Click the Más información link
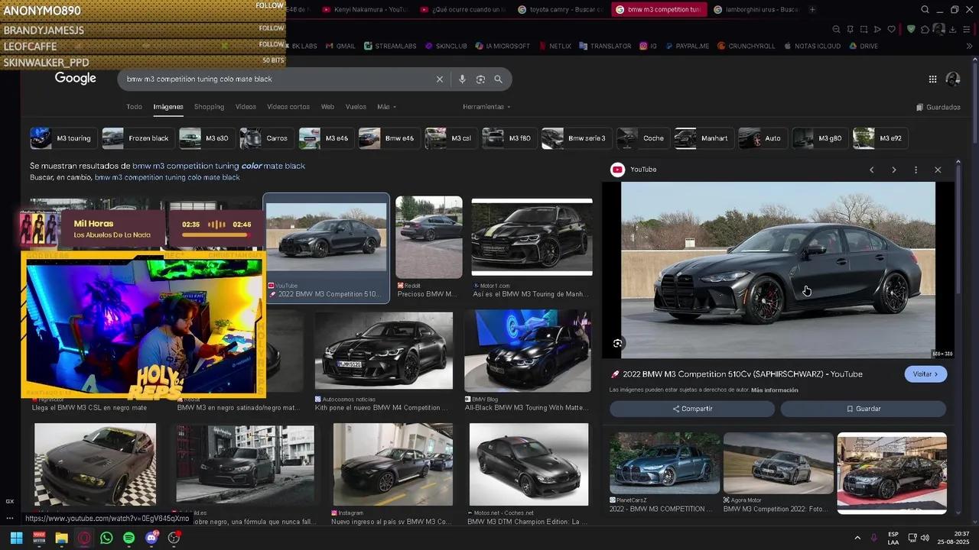Image resolution: width=979 pixels, height=550 pixels. pyautogui.click(x=774, y=390)
